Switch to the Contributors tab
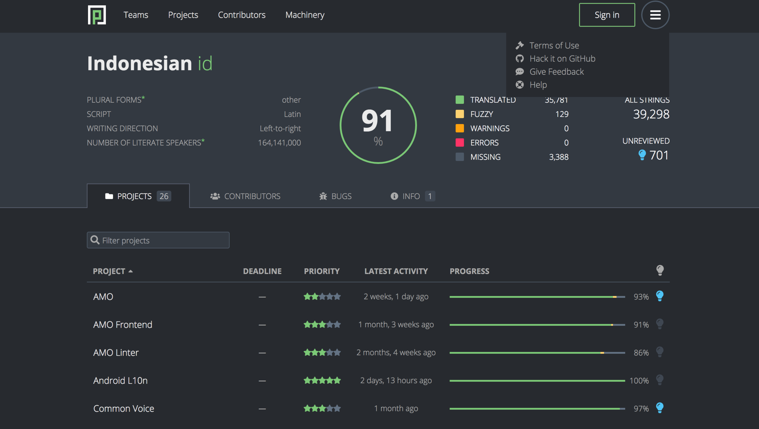The image size is (759, 429). pos(245,196)
